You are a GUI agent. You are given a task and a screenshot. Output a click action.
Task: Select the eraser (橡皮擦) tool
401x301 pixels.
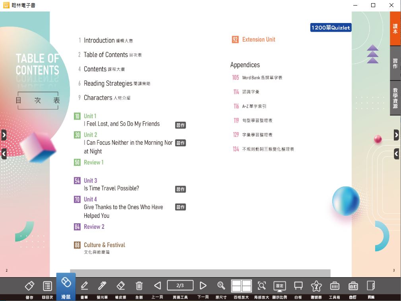[121, 286]
